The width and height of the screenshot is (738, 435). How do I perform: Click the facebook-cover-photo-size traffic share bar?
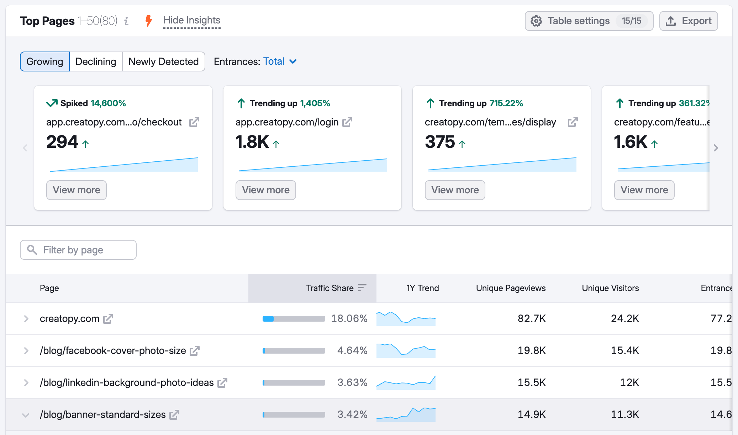tap(294, 351)
